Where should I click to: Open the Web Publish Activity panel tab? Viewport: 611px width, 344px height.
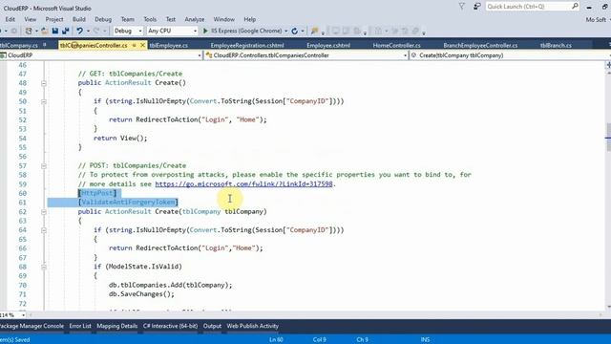(x=252, y=326)
